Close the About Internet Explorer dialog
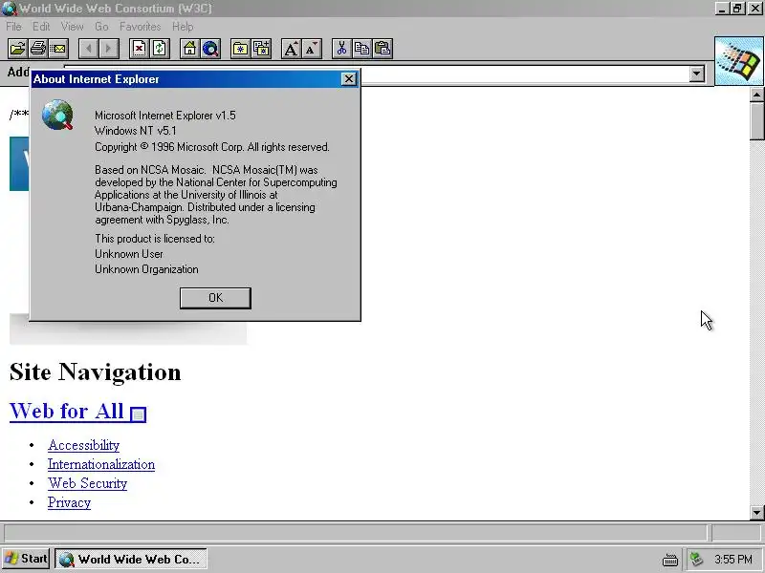This screenshot has width=765, height=573. [348, 79]
